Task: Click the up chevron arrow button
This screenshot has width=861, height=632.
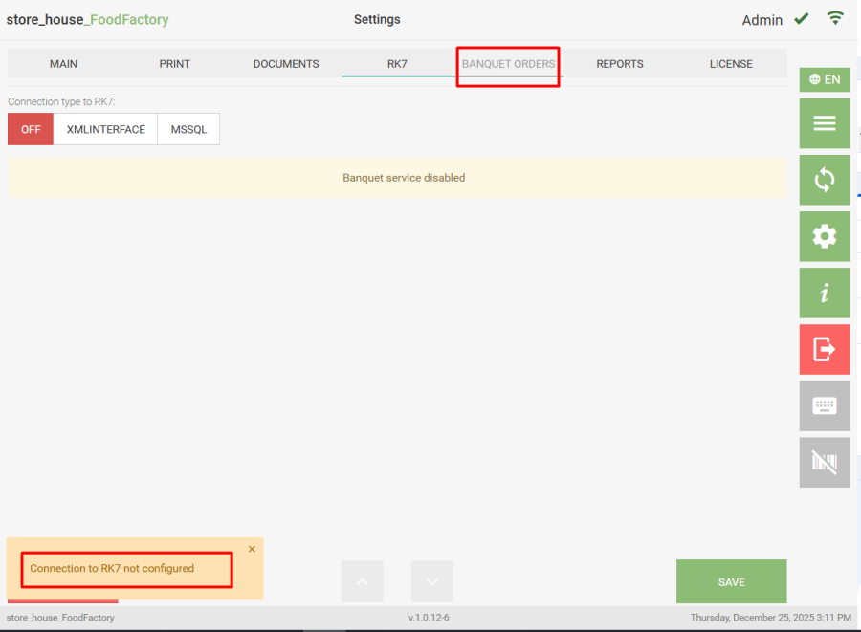Action: click(x=362, y=581)
